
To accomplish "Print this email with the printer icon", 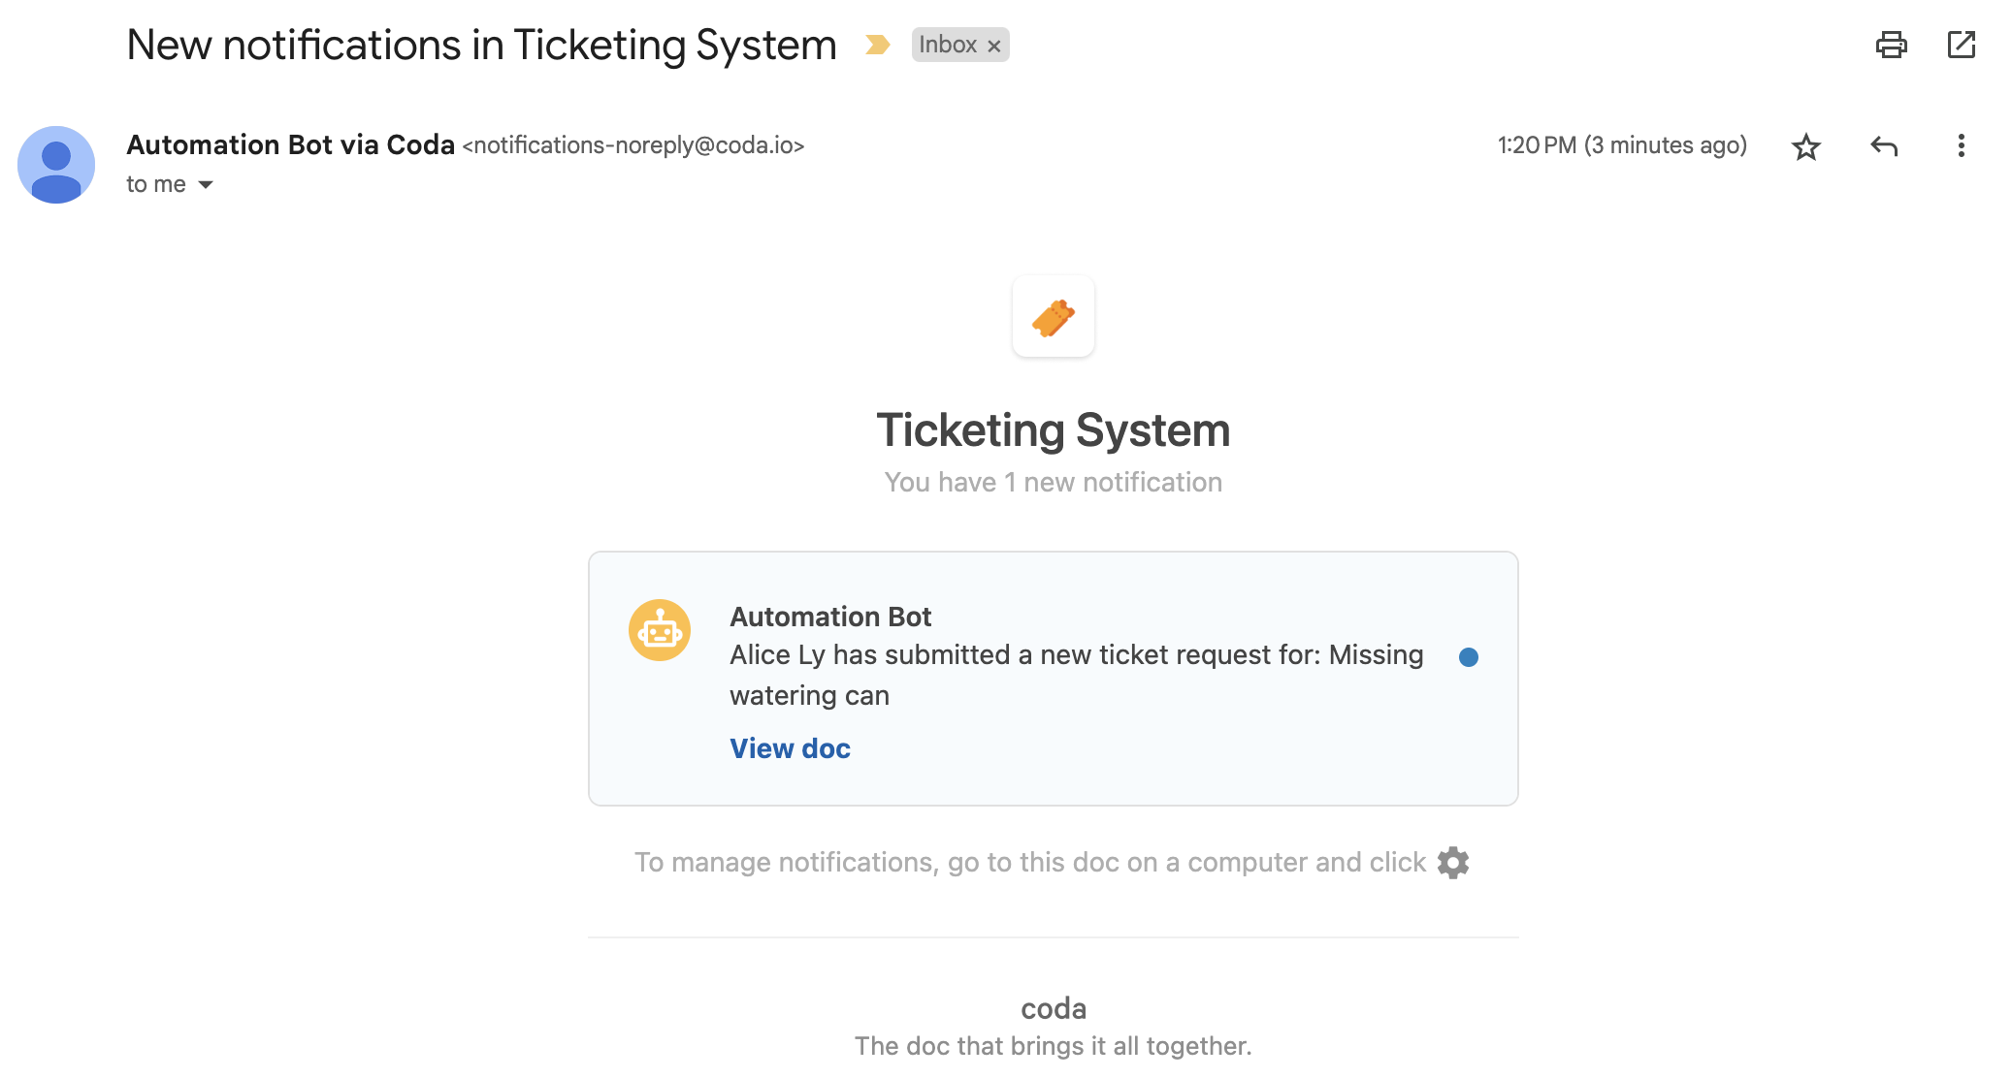I will point(1891,45).
